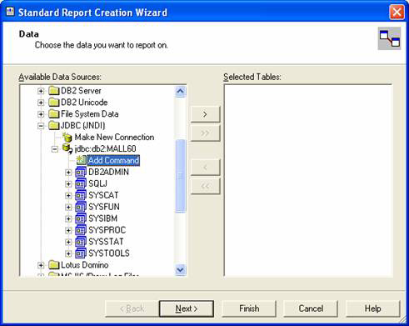Open Help for the wizard

[x=372, y=308]
